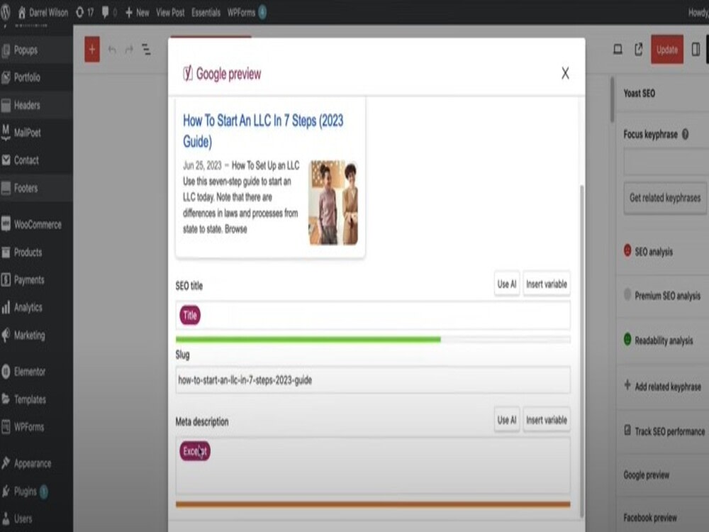The image size is (709, 532).
Task: Open the WooCommerce menu item
Action: coord(36,224)
